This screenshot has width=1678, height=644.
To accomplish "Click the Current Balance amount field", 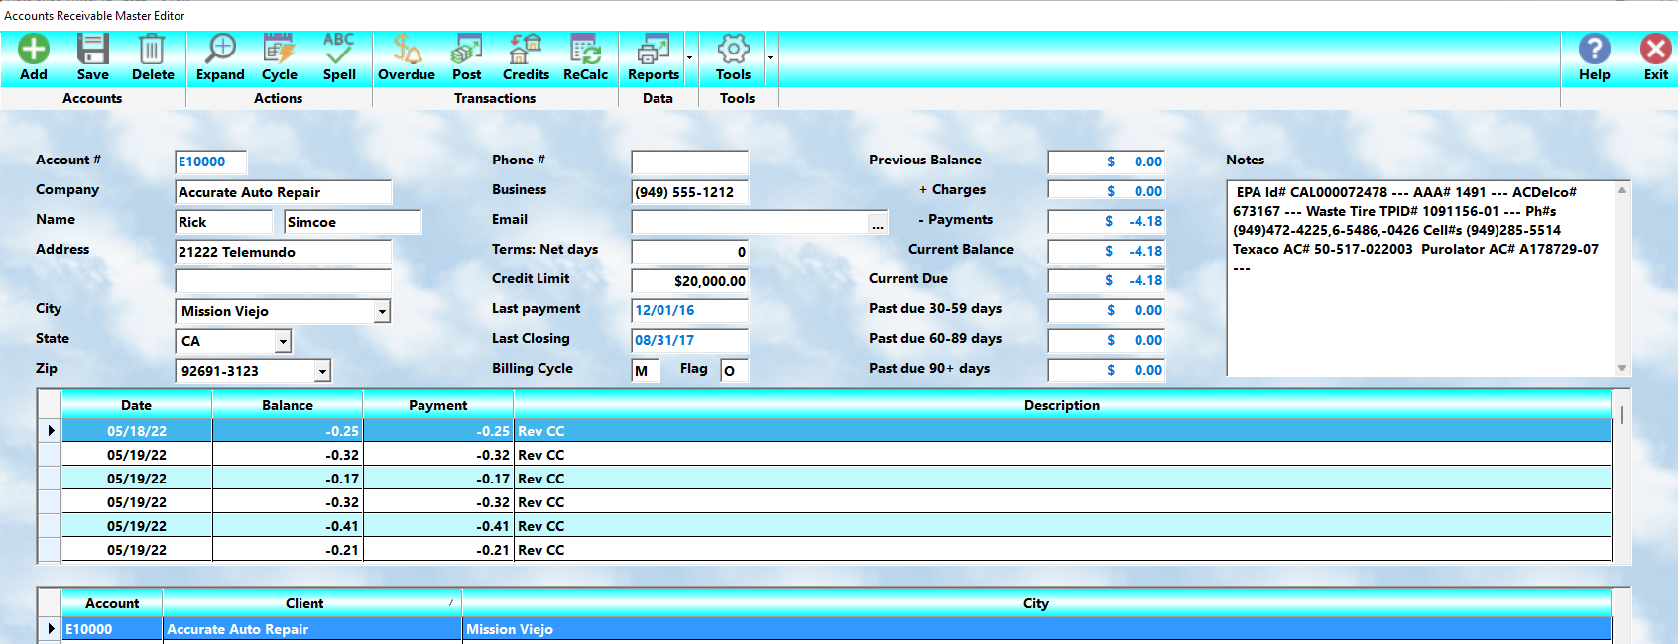I will coord(1107,251).
